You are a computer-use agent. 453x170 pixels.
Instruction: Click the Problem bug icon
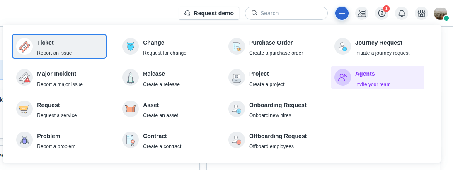click(x=24, y=140)
